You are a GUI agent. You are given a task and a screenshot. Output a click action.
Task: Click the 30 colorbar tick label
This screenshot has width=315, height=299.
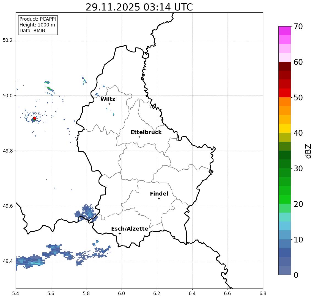click(x=298, y=169)
